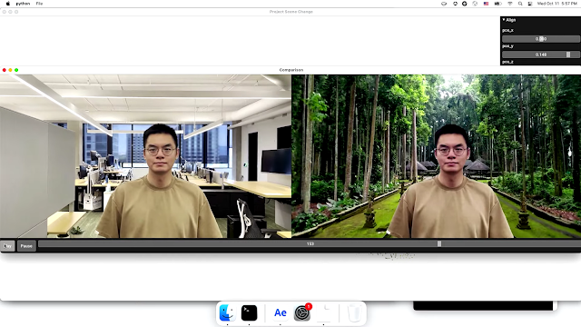This screenshot has width=581, height=327.
Task: Click the battery status icon
Action: pyautogui.click(x=498, y=4)
